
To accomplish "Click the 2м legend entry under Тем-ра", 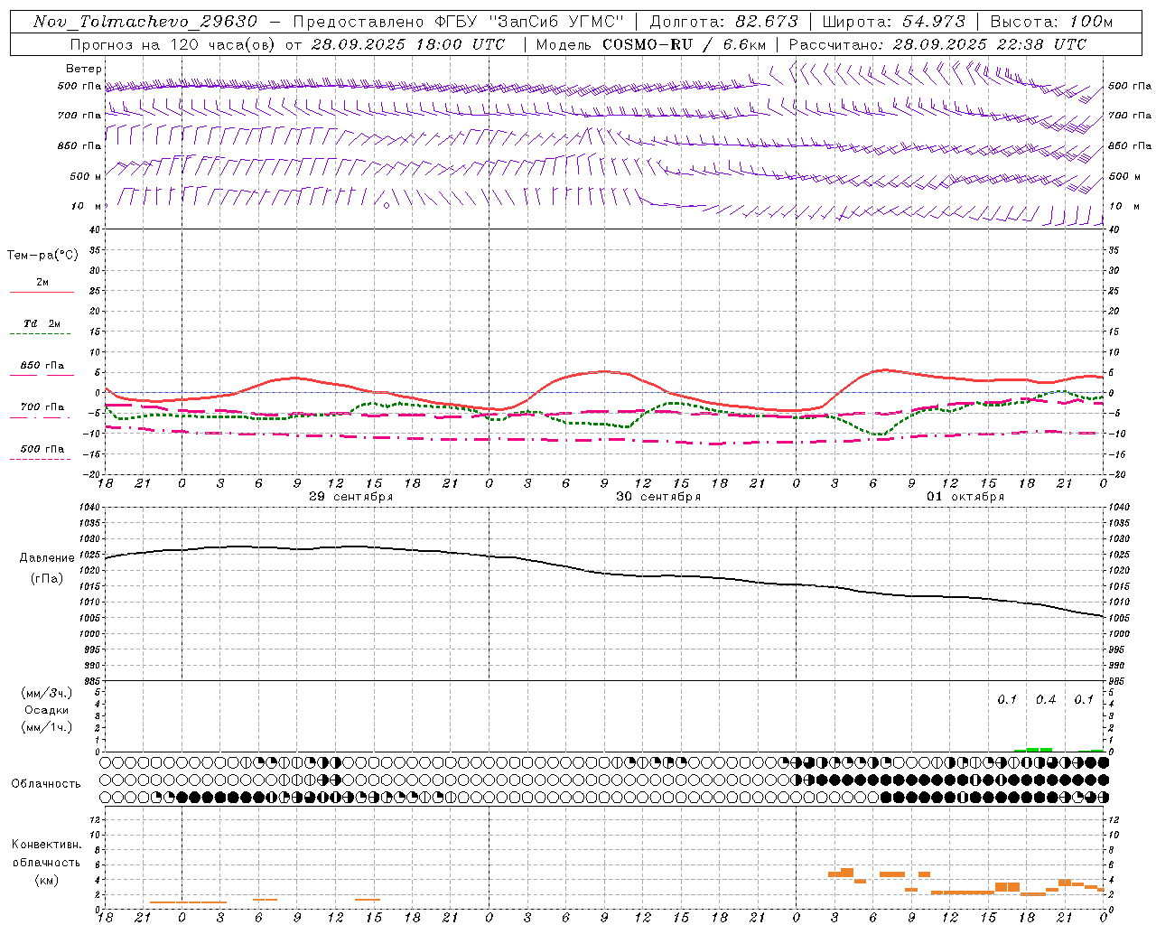I will pos(42,282).
